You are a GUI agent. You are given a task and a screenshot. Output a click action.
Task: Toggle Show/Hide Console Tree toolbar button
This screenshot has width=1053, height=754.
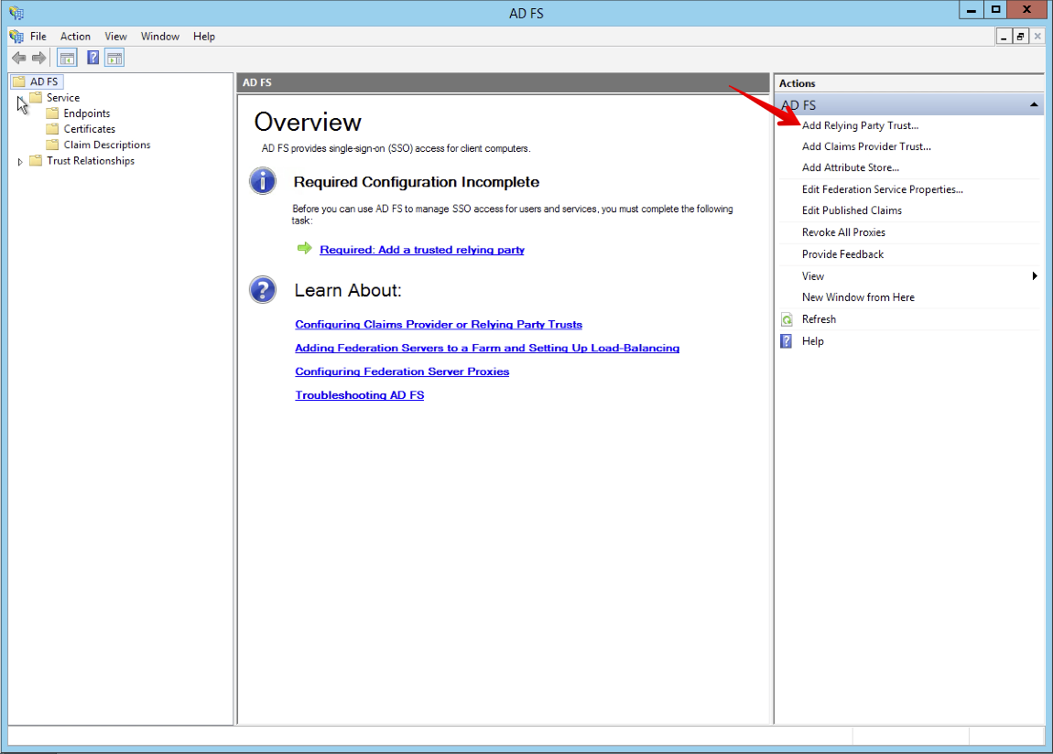[x=67, y=58]
